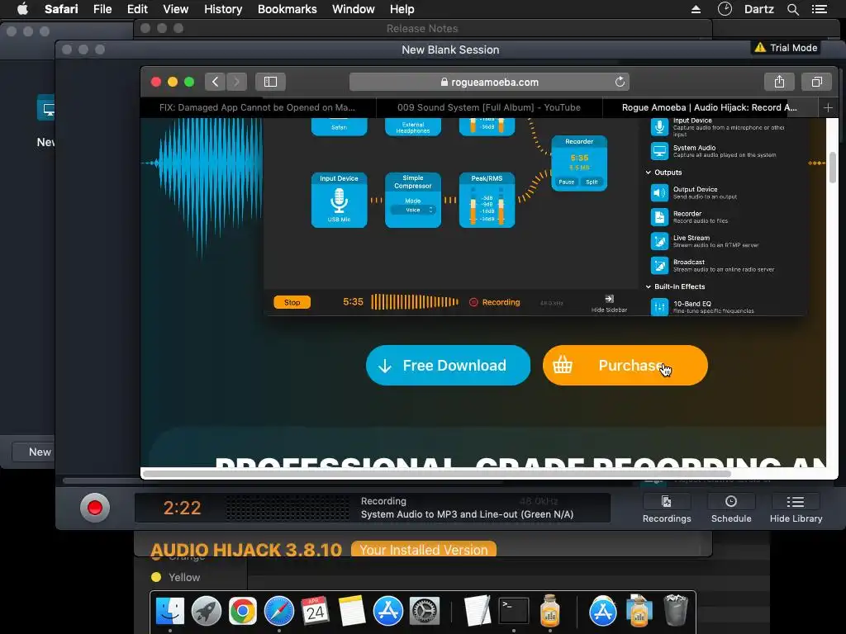Open a new Safari tab
This screenshot has height=634, width=846.
click(828, 108)
